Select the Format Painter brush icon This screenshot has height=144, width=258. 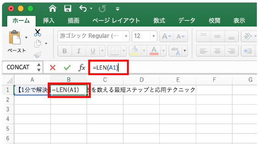[x=38, y=55]
